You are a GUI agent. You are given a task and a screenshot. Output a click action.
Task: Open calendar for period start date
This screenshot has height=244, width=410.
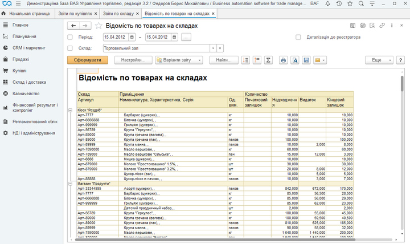(x=132, y=37)
